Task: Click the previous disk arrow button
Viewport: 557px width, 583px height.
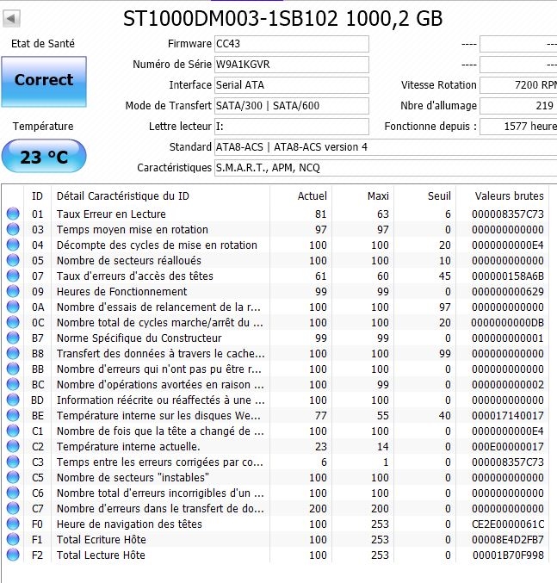Action: (x=11, y=19)
